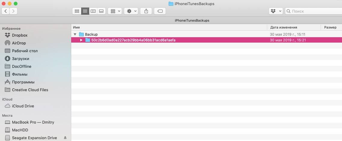Open the Dropbox toolbar dropdown

coord(276,11)
